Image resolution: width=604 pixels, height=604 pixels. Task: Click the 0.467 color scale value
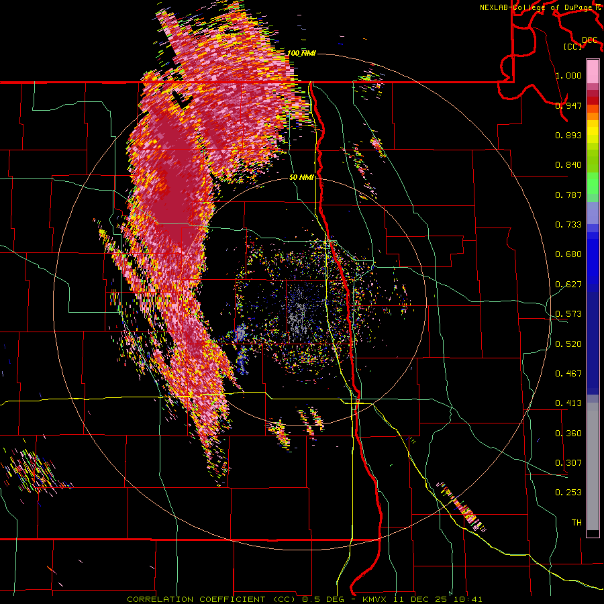pos(568,374)
